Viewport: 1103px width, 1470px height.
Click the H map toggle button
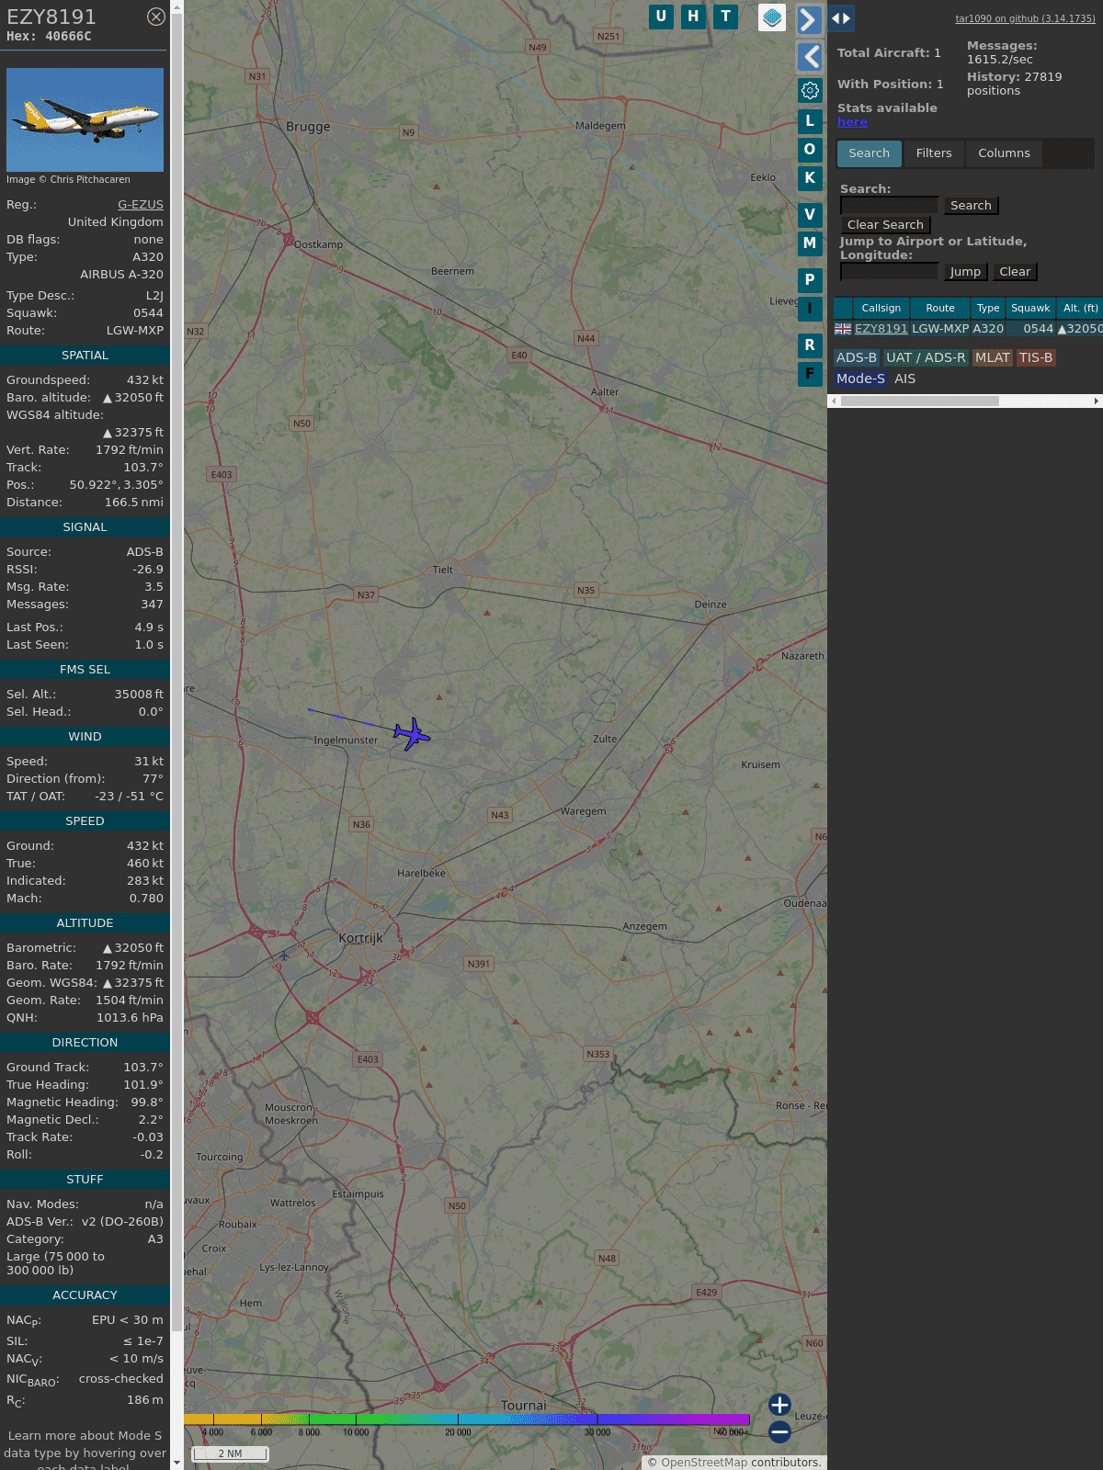point(693,17)
